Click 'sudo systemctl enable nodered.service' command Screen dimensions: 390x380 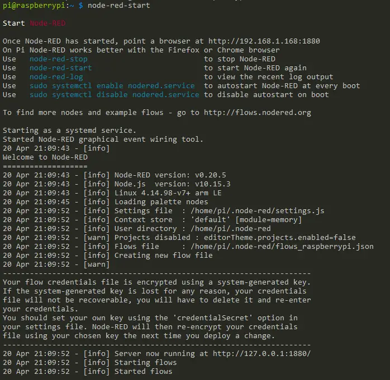[112, 86]
